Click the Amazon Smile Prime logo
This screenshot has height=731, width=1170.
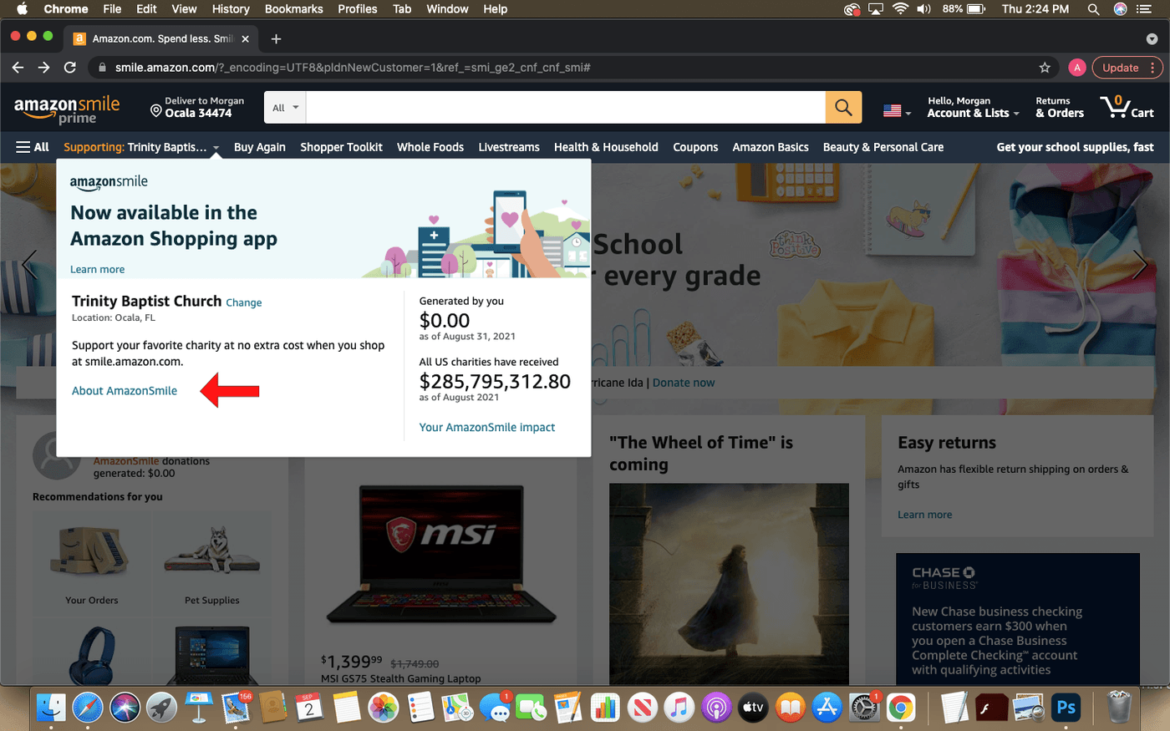pyautogui.click(x=68, y=109)
